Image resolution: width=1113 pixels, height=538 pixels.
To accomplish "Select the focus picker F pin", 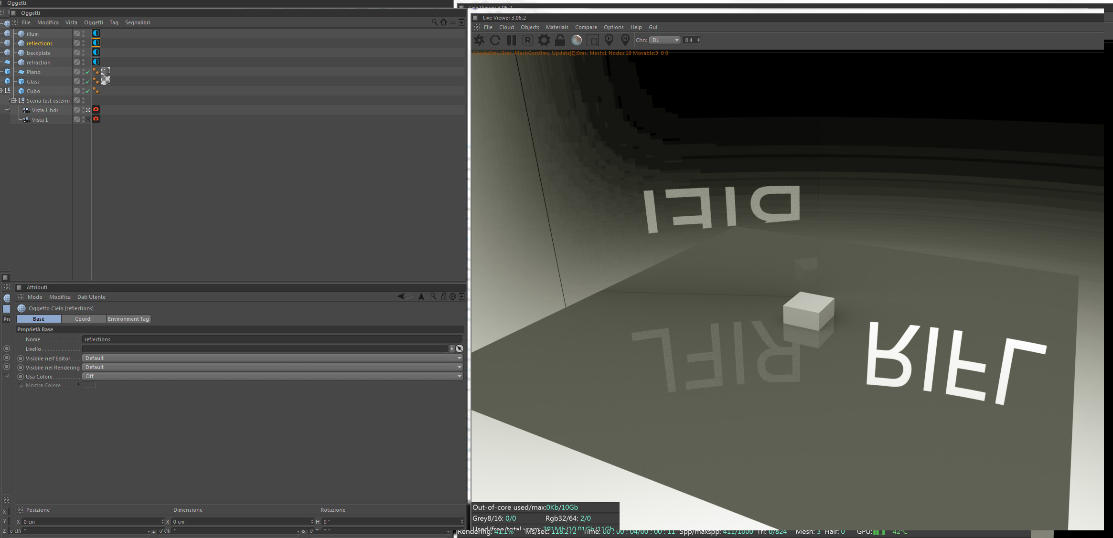I will (609, 40).
